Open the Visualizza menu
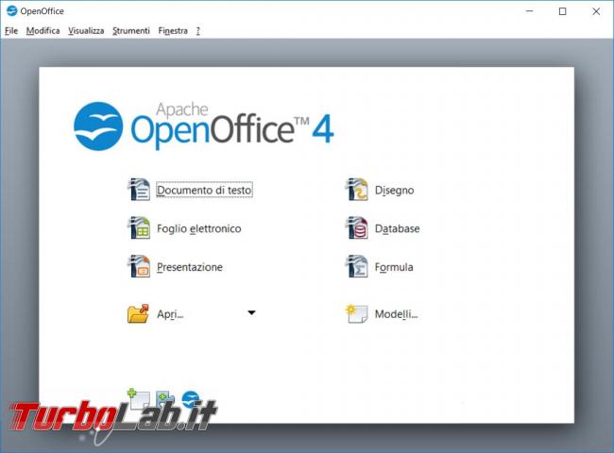 pyautogui.click(x=86, y=30)
